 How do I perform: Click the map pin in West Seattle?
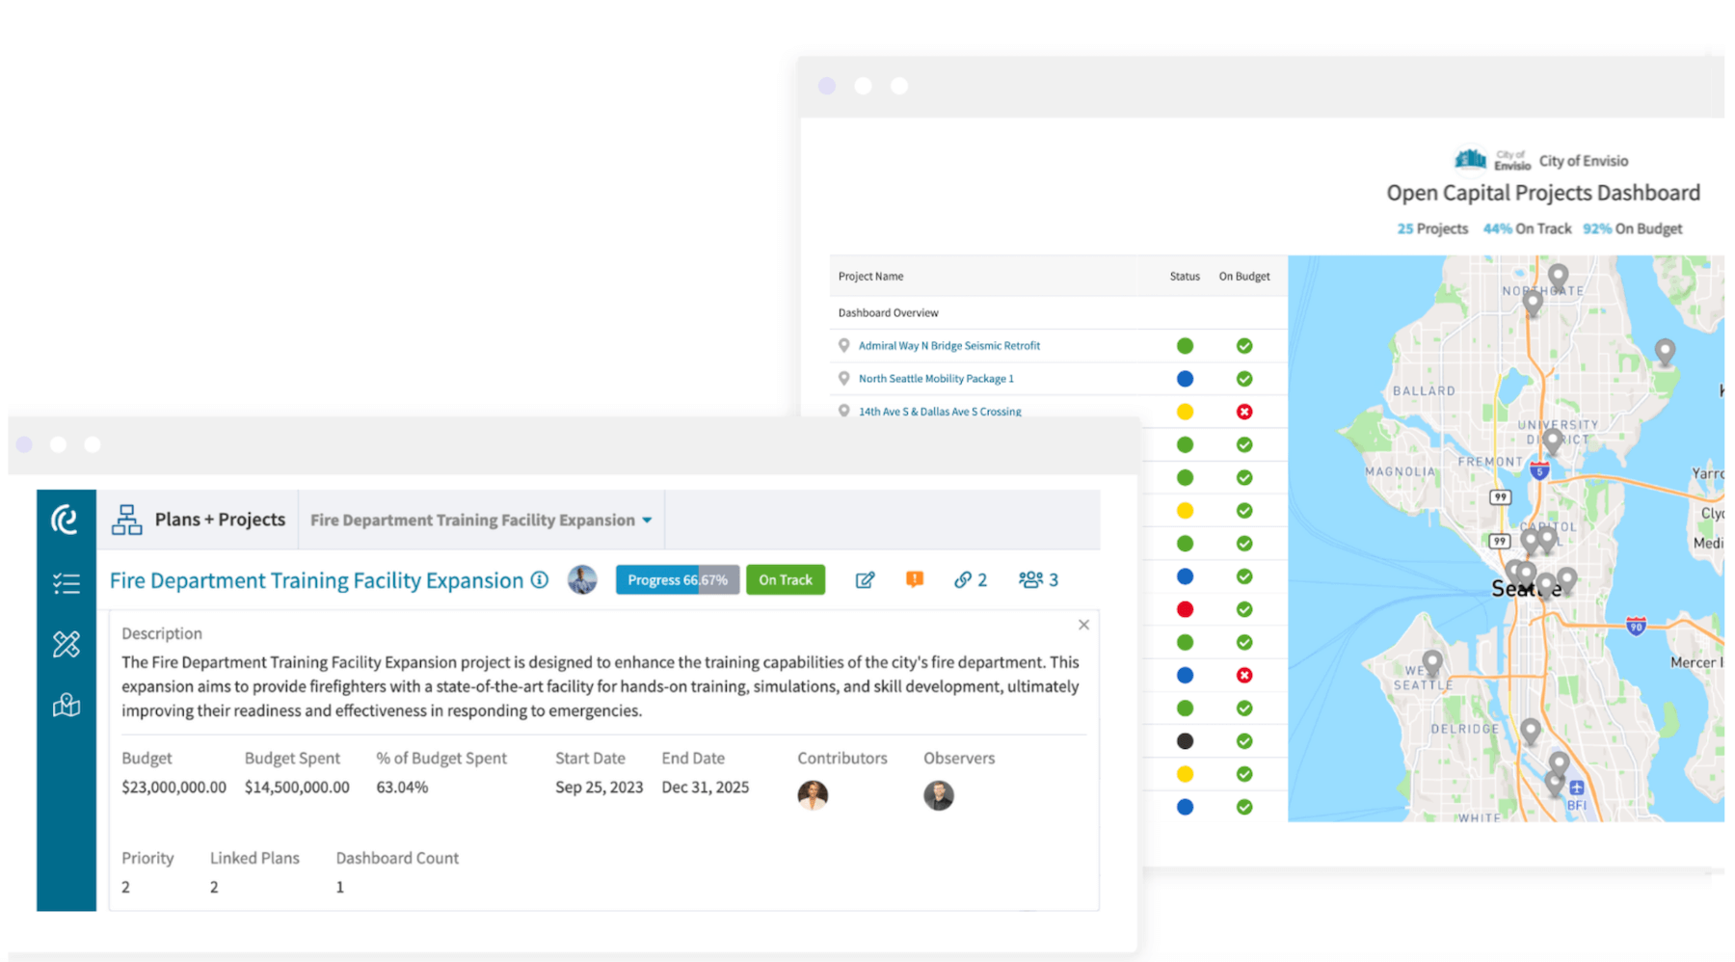tap(1432, 663)
